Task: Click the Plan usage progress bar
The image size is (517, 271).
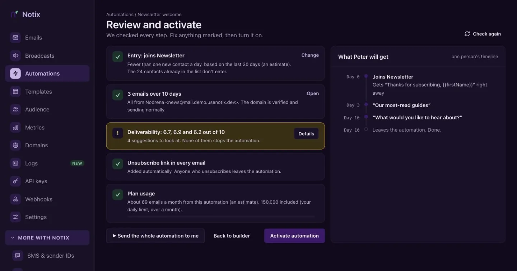Action: (221, 217)
